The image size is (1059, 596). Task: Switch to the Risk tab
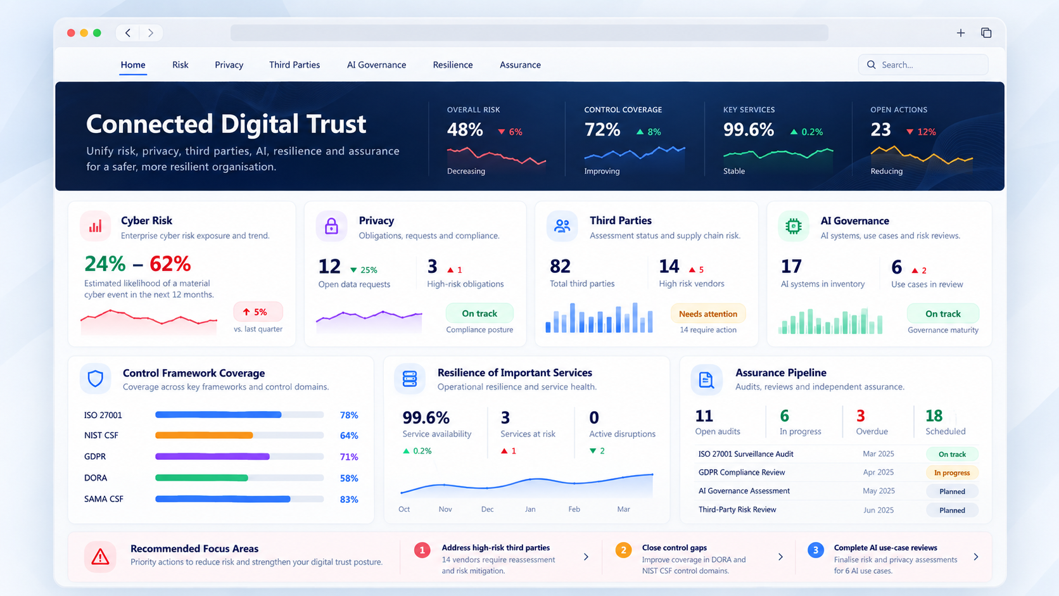[181, 65]
